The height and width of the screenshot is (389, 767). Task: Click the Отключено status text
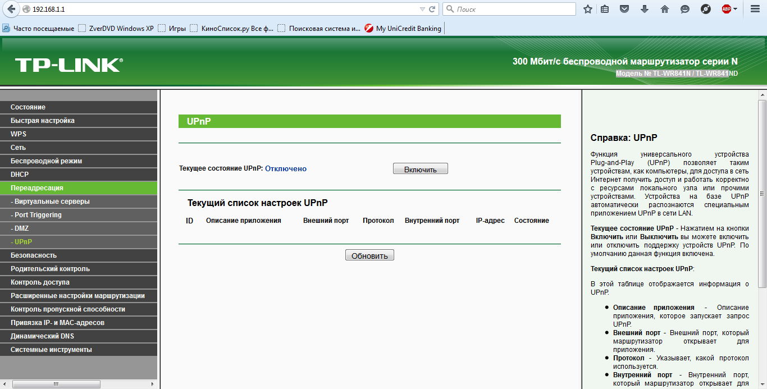286,168
